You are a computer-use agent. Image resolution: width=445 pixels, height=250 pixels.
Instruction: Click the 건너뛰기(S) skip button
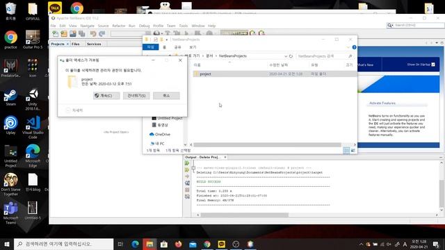click(x=136, y=96)
